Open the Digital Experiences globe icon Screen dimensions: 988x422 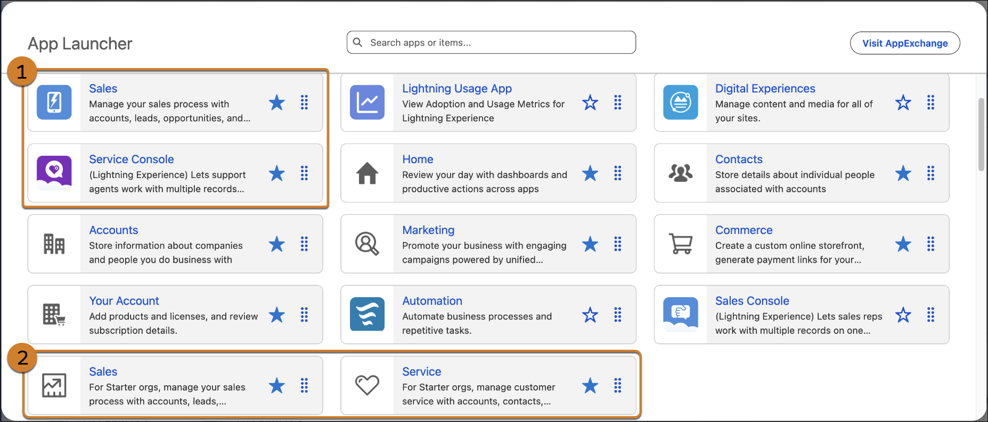coord(681,102)
